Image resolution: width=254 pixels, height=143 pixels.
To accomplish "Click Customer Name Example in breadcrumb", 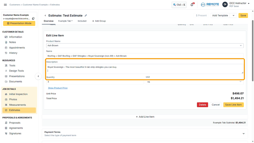I will (x=35, y=5).
